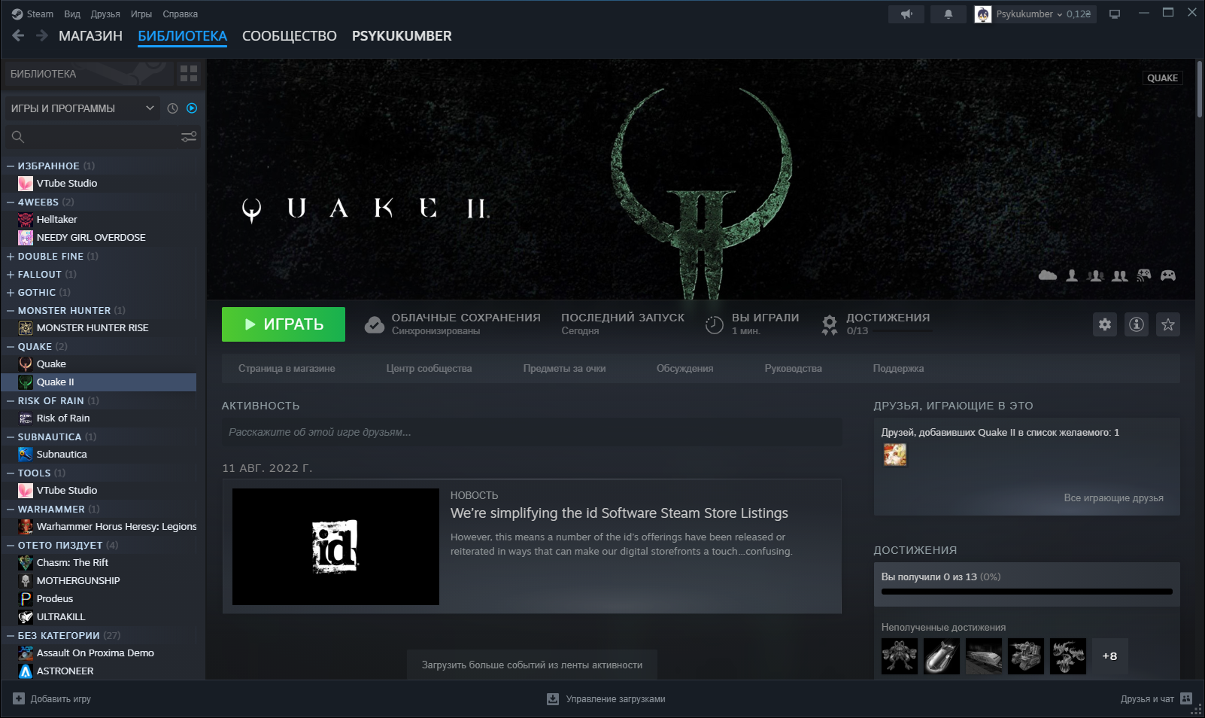Navigate back with the left arrow
The height and width of the screenshot is (718, 1205).
point(19,35)
